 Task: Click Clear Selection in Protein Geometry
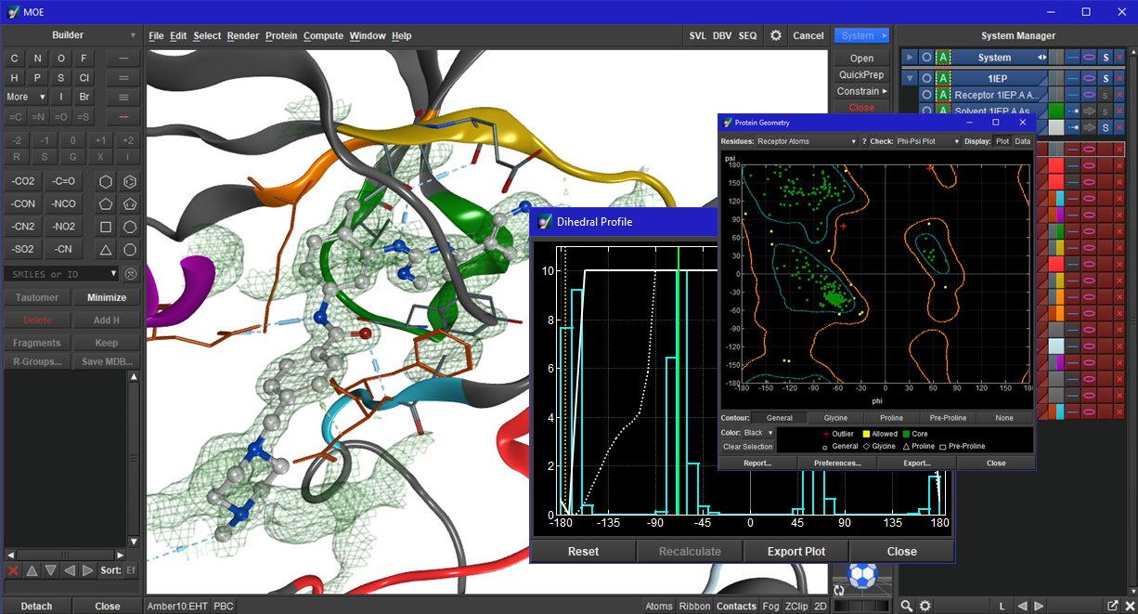[747, 447]
